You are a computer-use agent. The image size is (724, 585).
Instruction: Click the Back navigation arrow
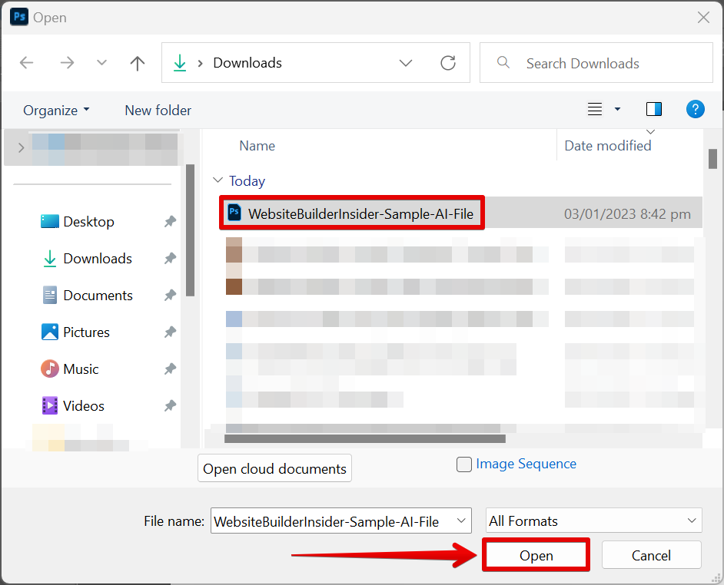27,63
